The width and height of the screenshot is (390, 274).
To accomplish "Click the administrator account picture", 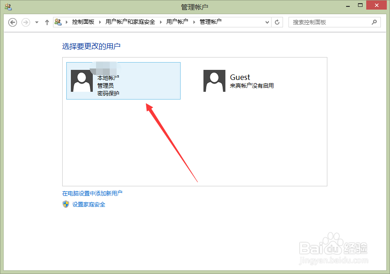I will (x=81, y=80).
